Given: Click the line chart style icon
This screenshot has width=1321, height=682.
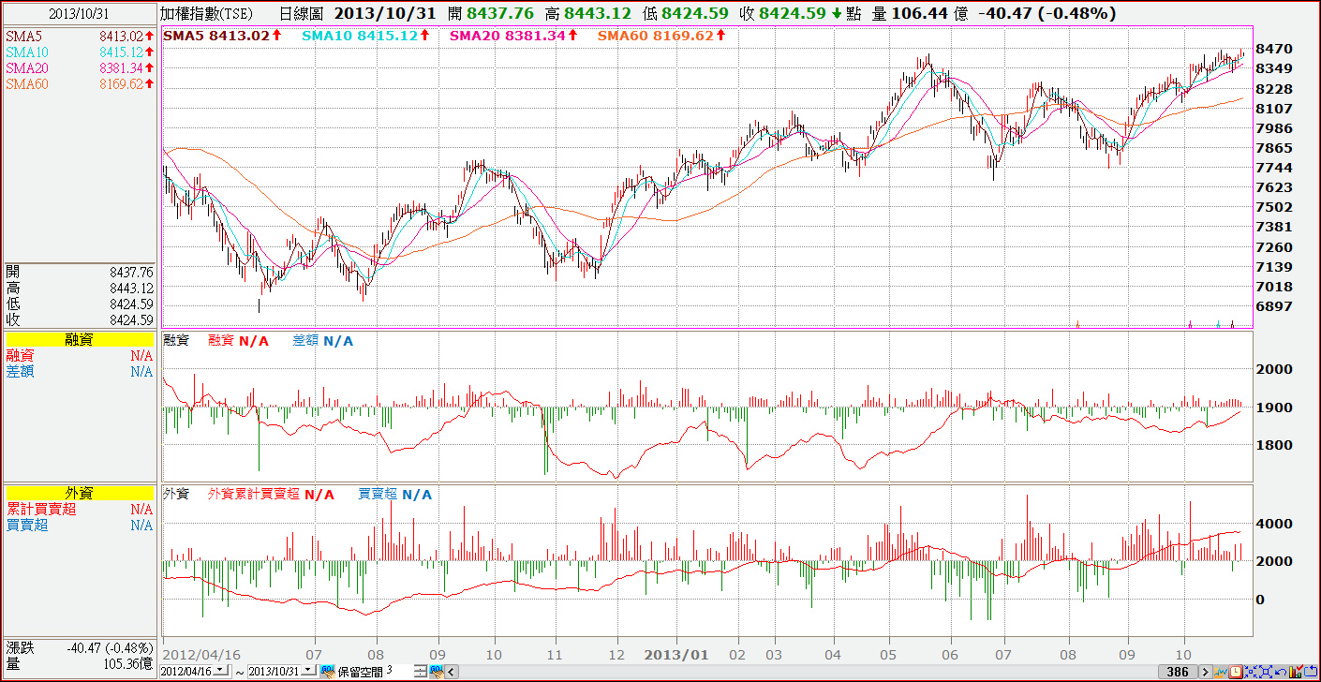Looking at the screenshot, I should click(x=1221, y=672).
